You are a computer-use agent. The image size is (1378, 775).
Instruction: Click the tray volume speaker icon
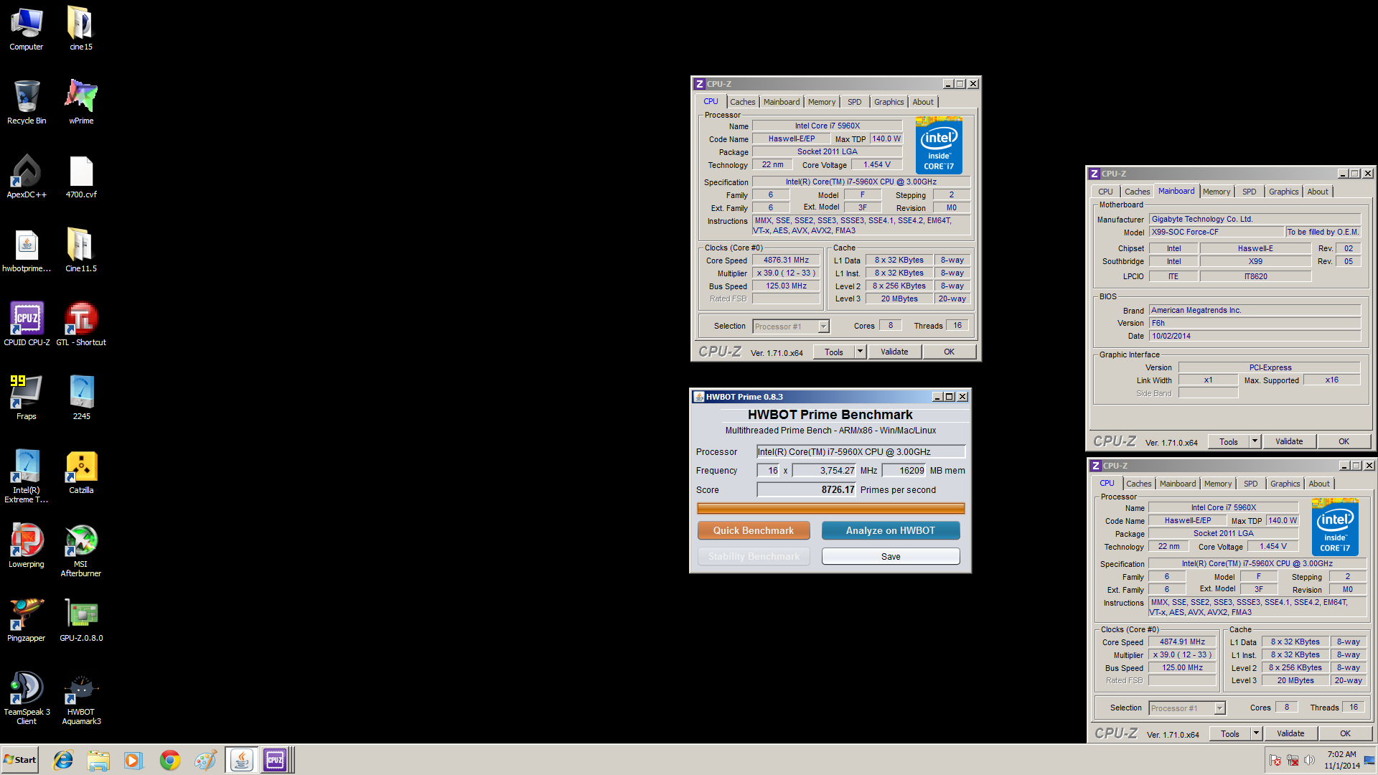(1309, 760)
